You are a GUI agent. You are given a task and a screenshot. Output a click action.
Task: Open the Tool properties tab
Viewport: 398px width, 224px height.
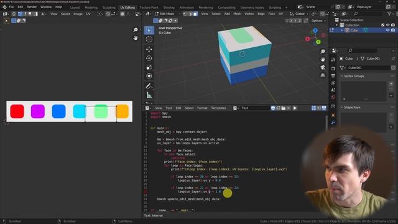333,60
